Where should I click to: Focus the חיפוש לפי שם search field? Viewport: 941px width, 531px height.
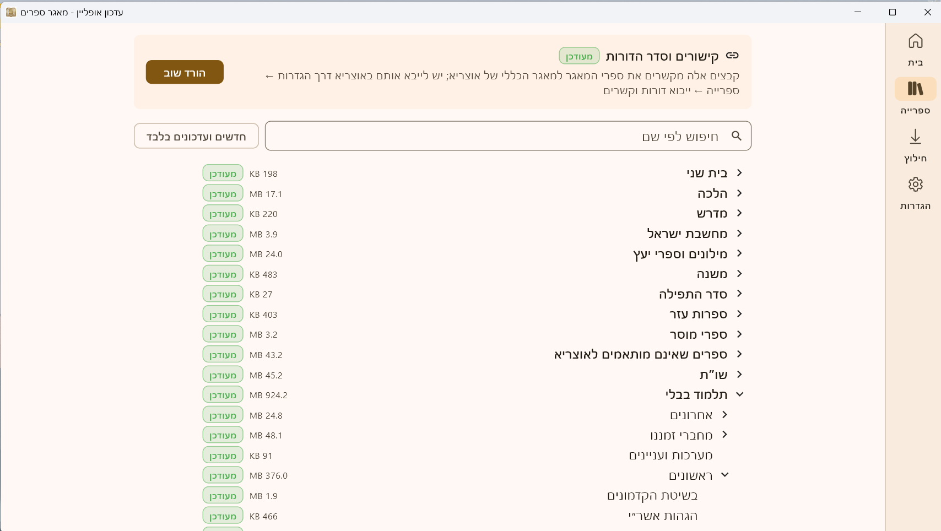tap(508, 136)
